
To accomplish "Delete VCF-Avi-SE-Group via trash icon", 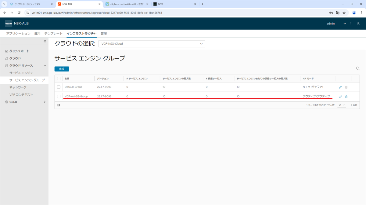I will coord(346,97).
